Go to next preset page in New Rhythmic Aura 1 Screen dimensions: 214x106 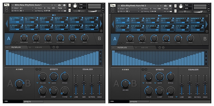pyautogui.click(x=101, y=24)
